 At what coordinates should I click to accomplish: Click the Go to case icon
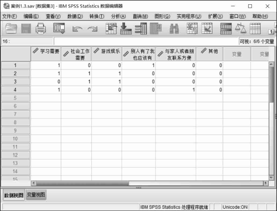[111, 28]
